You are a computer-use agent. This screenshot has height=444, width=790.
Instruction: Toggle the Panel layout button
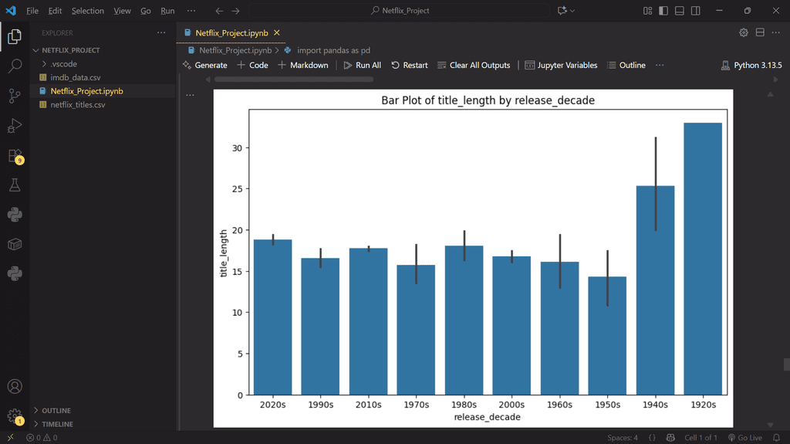tap(679, 11)
